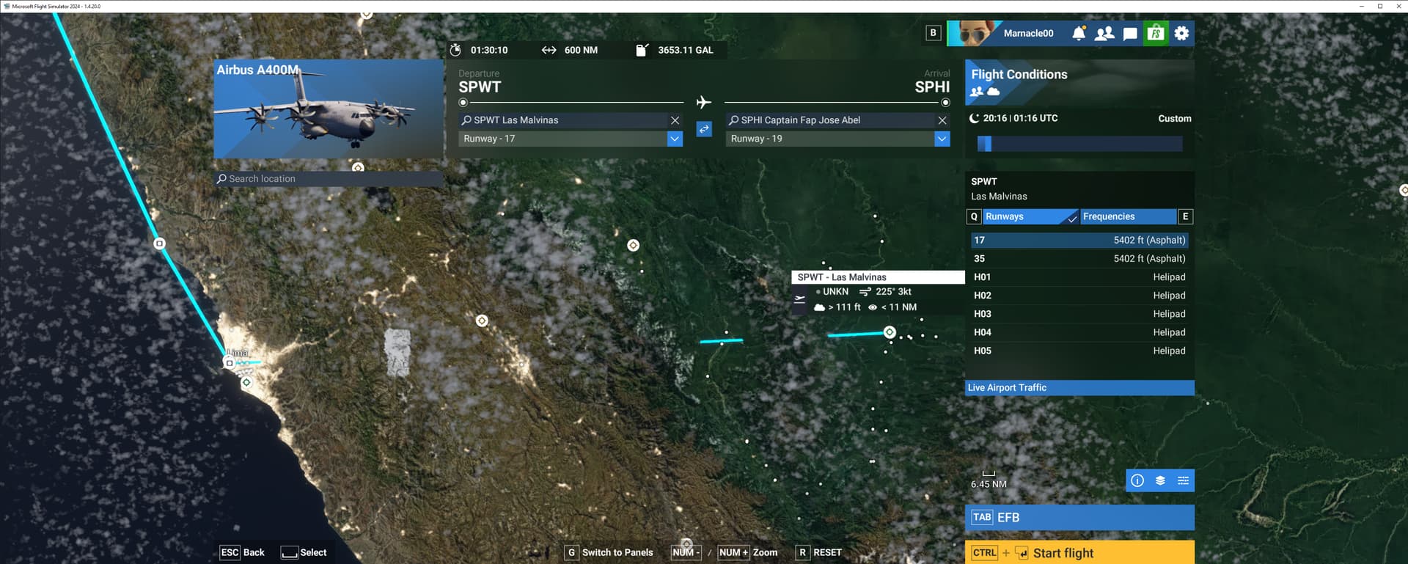Click the Select spacebar hint
This screenshot has height=564, width=1408.
tap(304, 552)
